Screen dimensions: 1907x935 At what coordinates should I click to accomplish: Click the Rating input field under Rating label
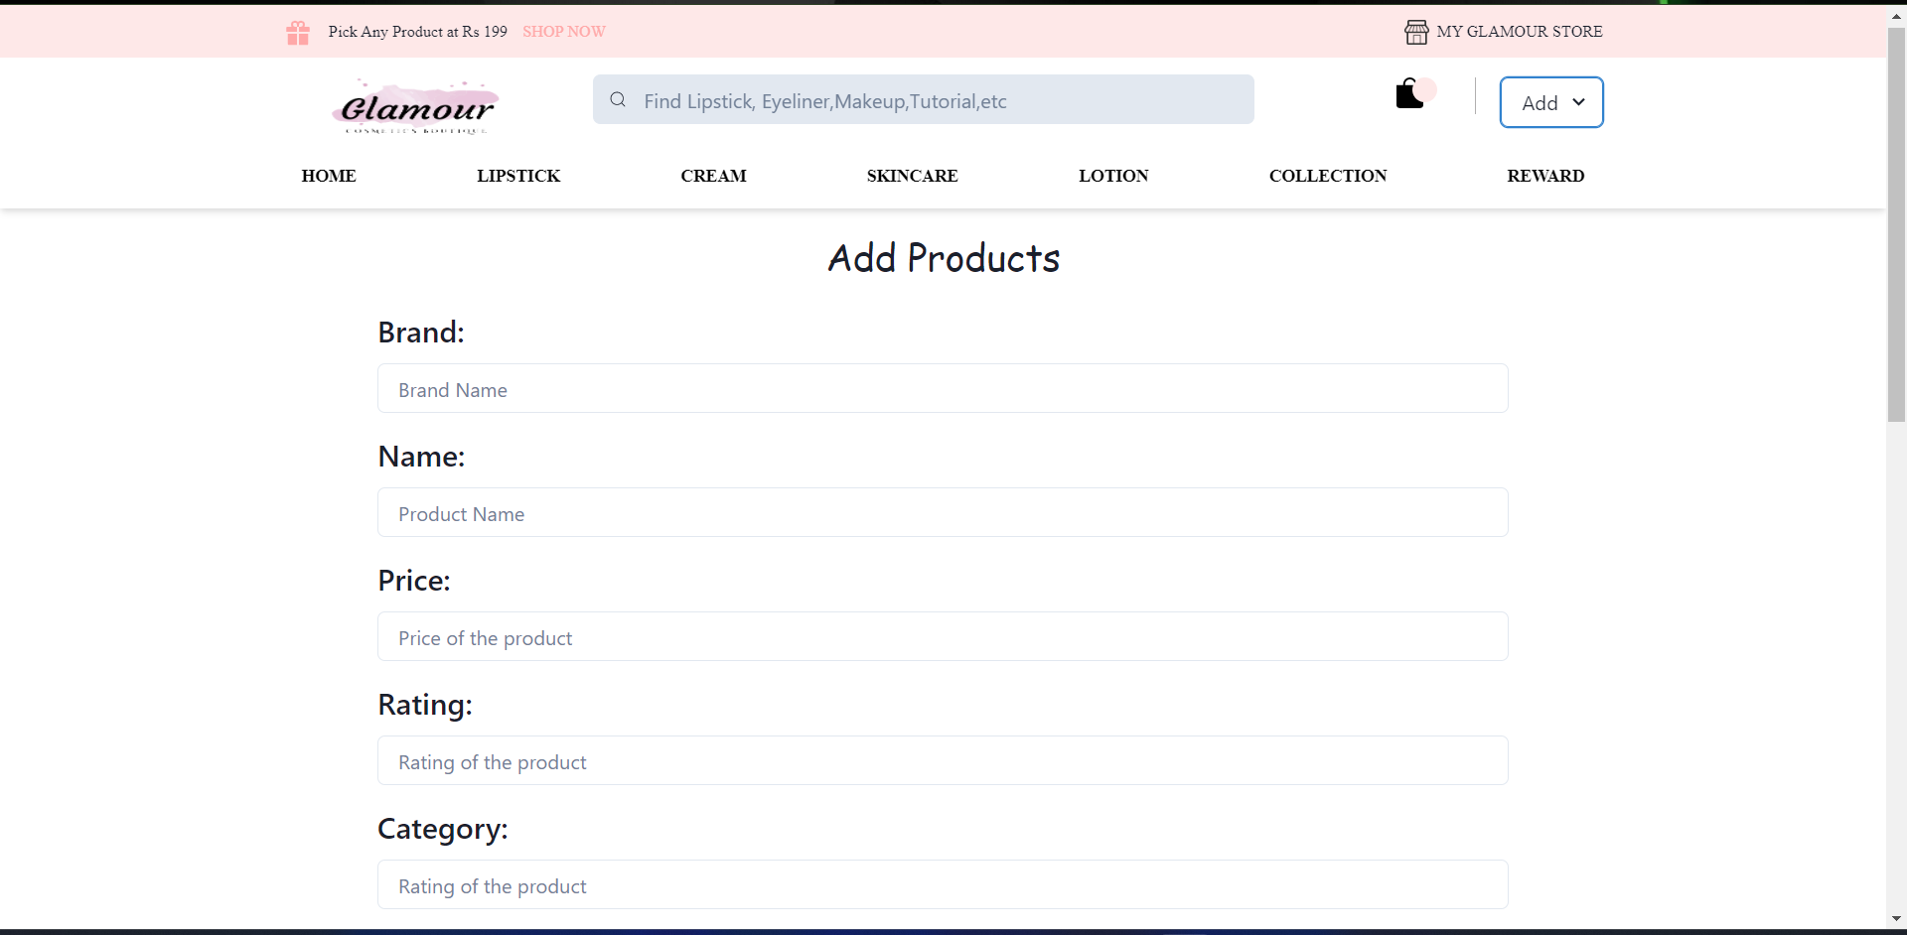[943, 760]
